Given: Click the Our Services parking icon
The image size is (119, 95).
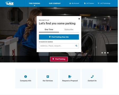Looking at the screenshot, I should 48,77.
